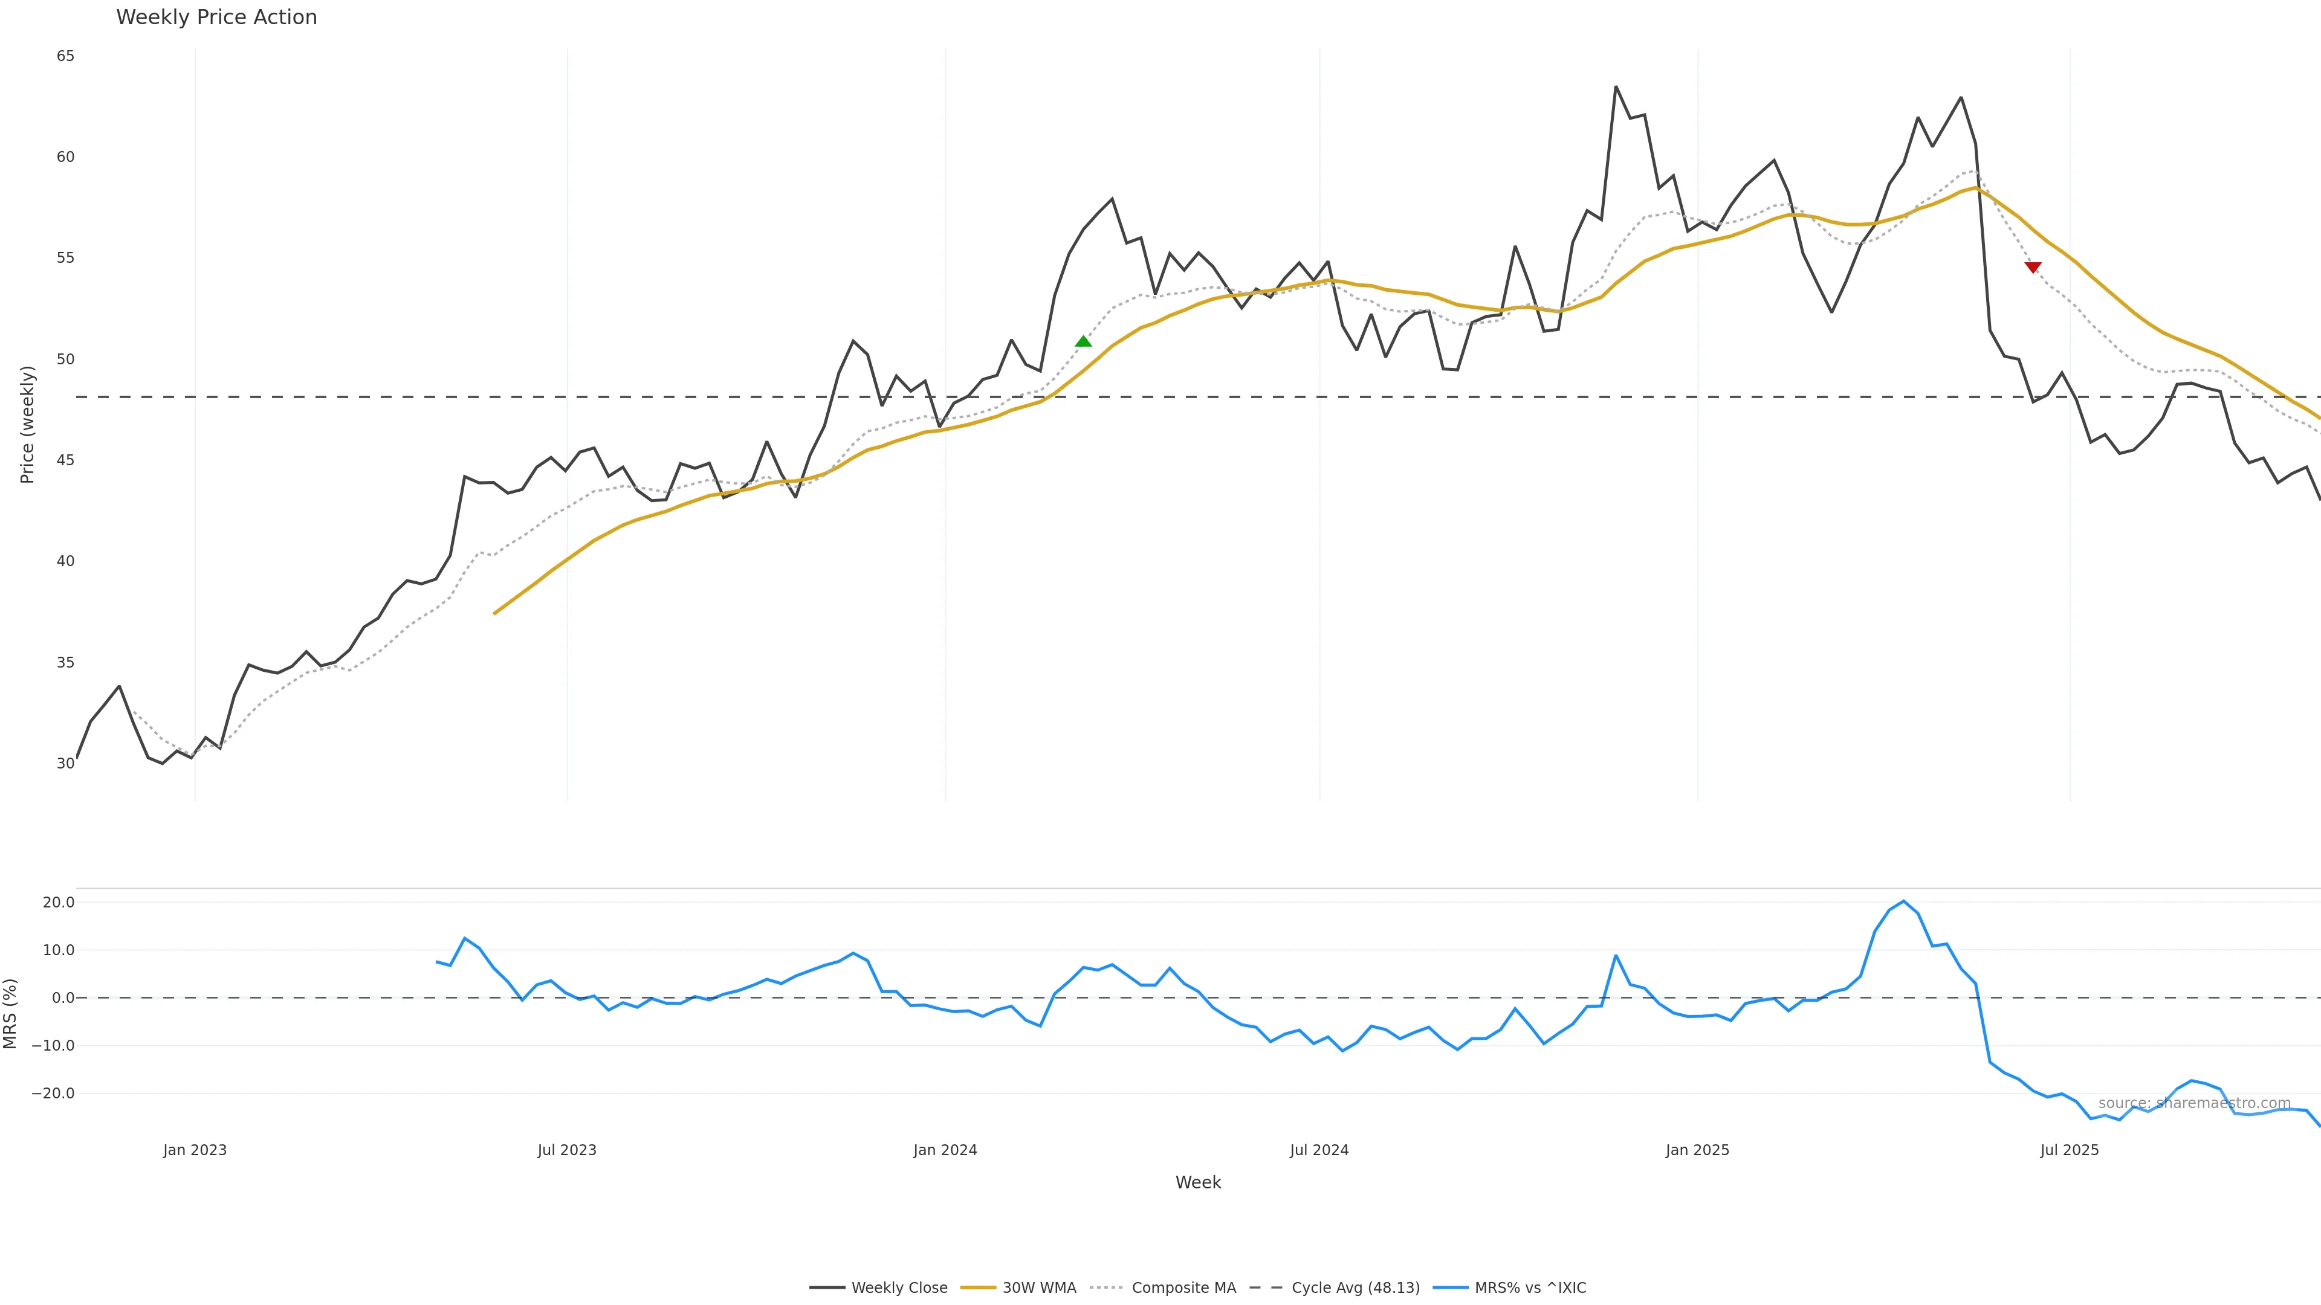The height and width of the screenshot is (1305, 2321).
Task: Click the gold 30W WMA legend swatch
Action: [x=977, y=1288]
